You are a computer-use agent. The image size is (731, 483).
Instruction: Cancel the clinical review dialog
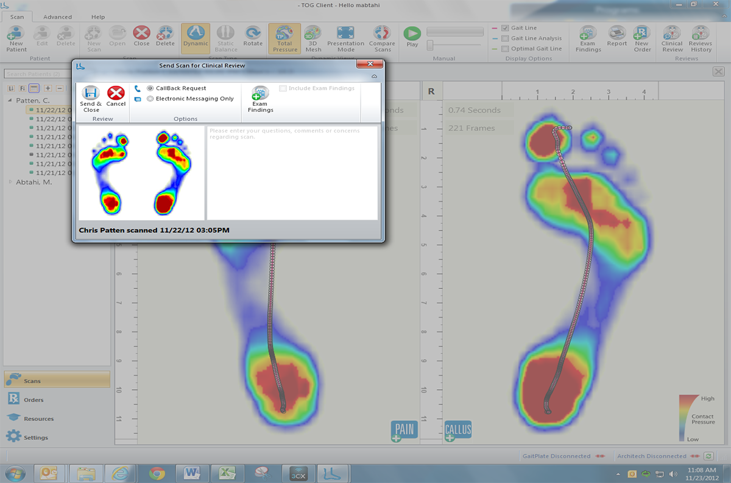pyautogui.click(x=116, y=97)
